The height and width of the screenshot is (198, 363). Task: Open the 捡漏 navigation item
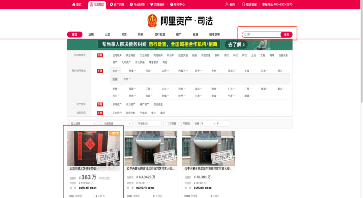point(195,35)
